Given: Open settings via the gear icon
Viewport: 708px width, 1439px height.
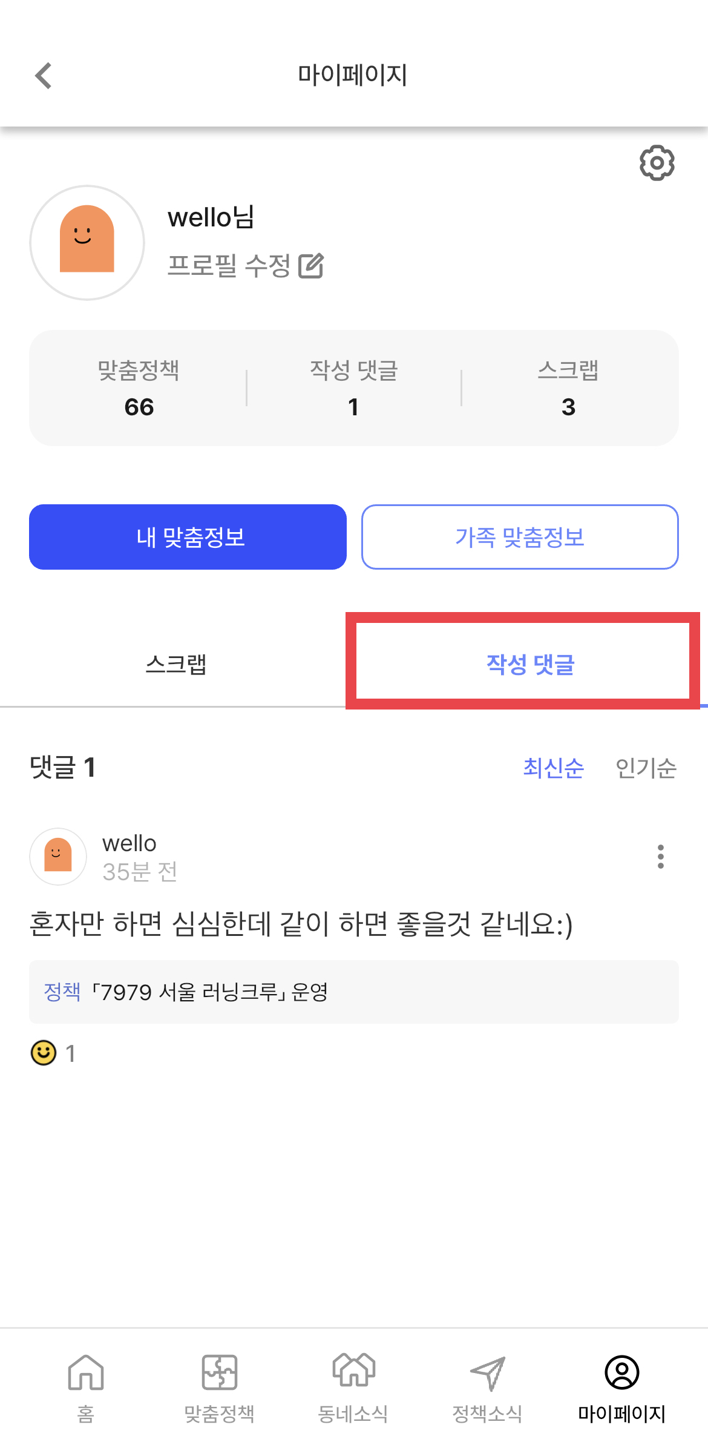Looking at the screenshot, I should pos(657,162).
